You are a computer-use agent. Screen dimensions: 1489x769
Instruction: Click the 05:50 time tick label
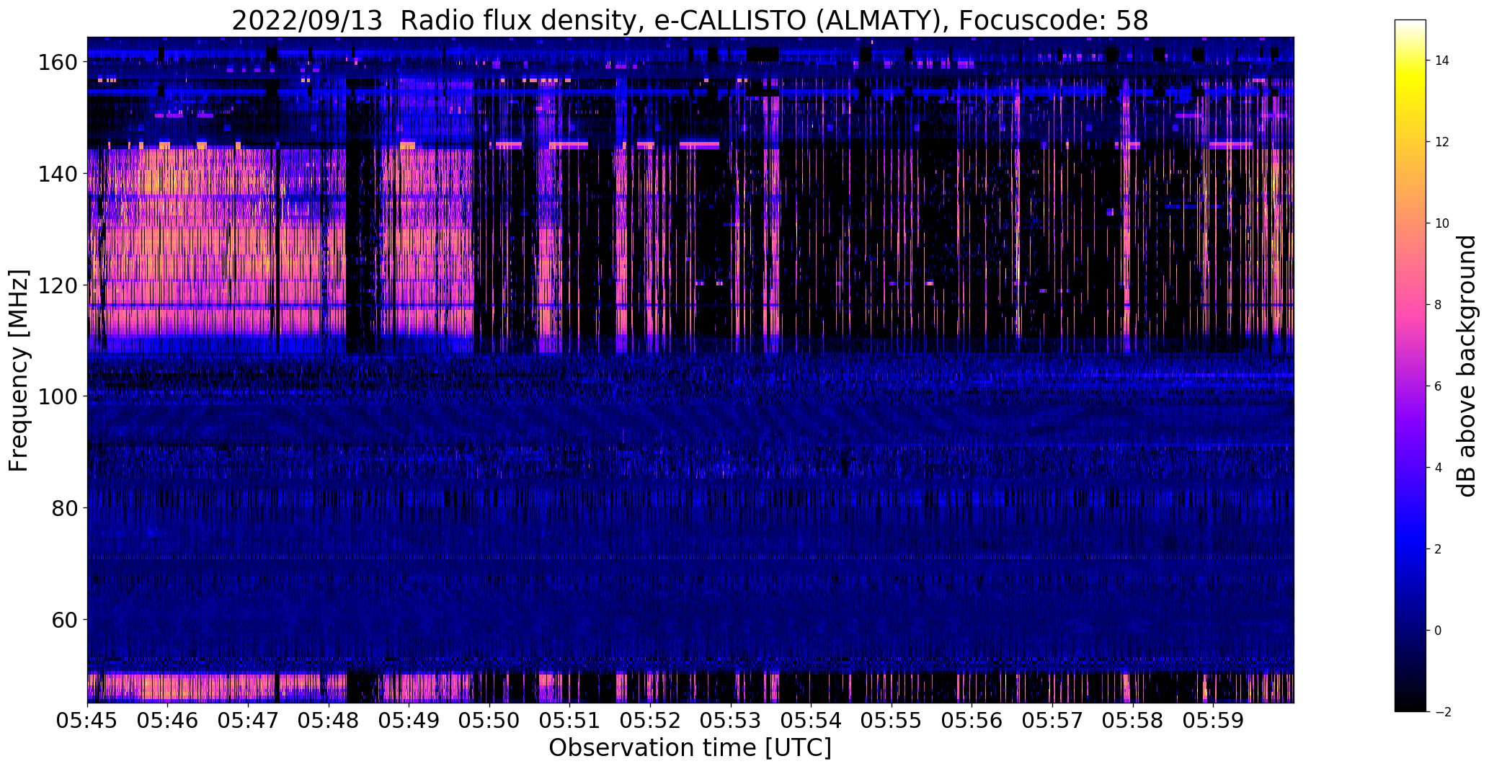(x=489, y=721)
